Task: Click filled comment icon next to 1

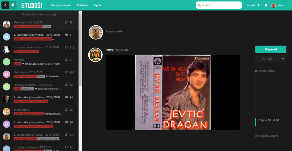Action: pyautogui.click(x=66, y=35)
